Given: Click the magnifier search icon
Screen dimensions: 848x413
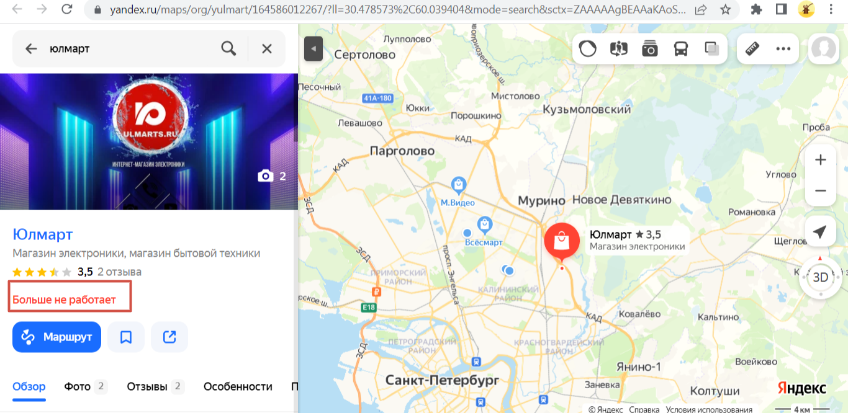Looking at the screenshot, I should [228, 48].
